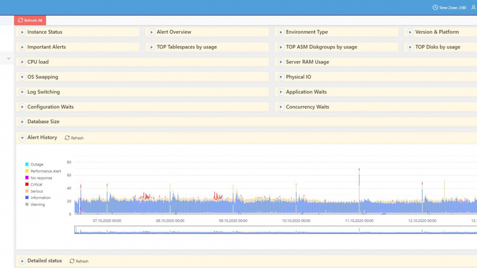477x268 pixels.
Task: Expand the Server RAM Usage panel
Action: click(x=281, y=62)
